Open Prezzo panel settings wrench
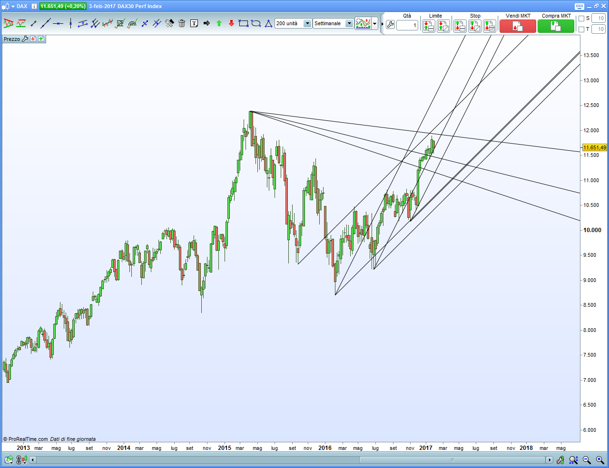 [25, 39]
